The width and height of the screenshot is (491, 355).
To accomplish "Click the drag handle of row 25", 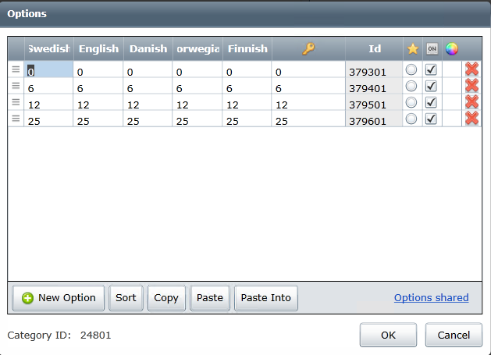I will [x=16, y=119].
